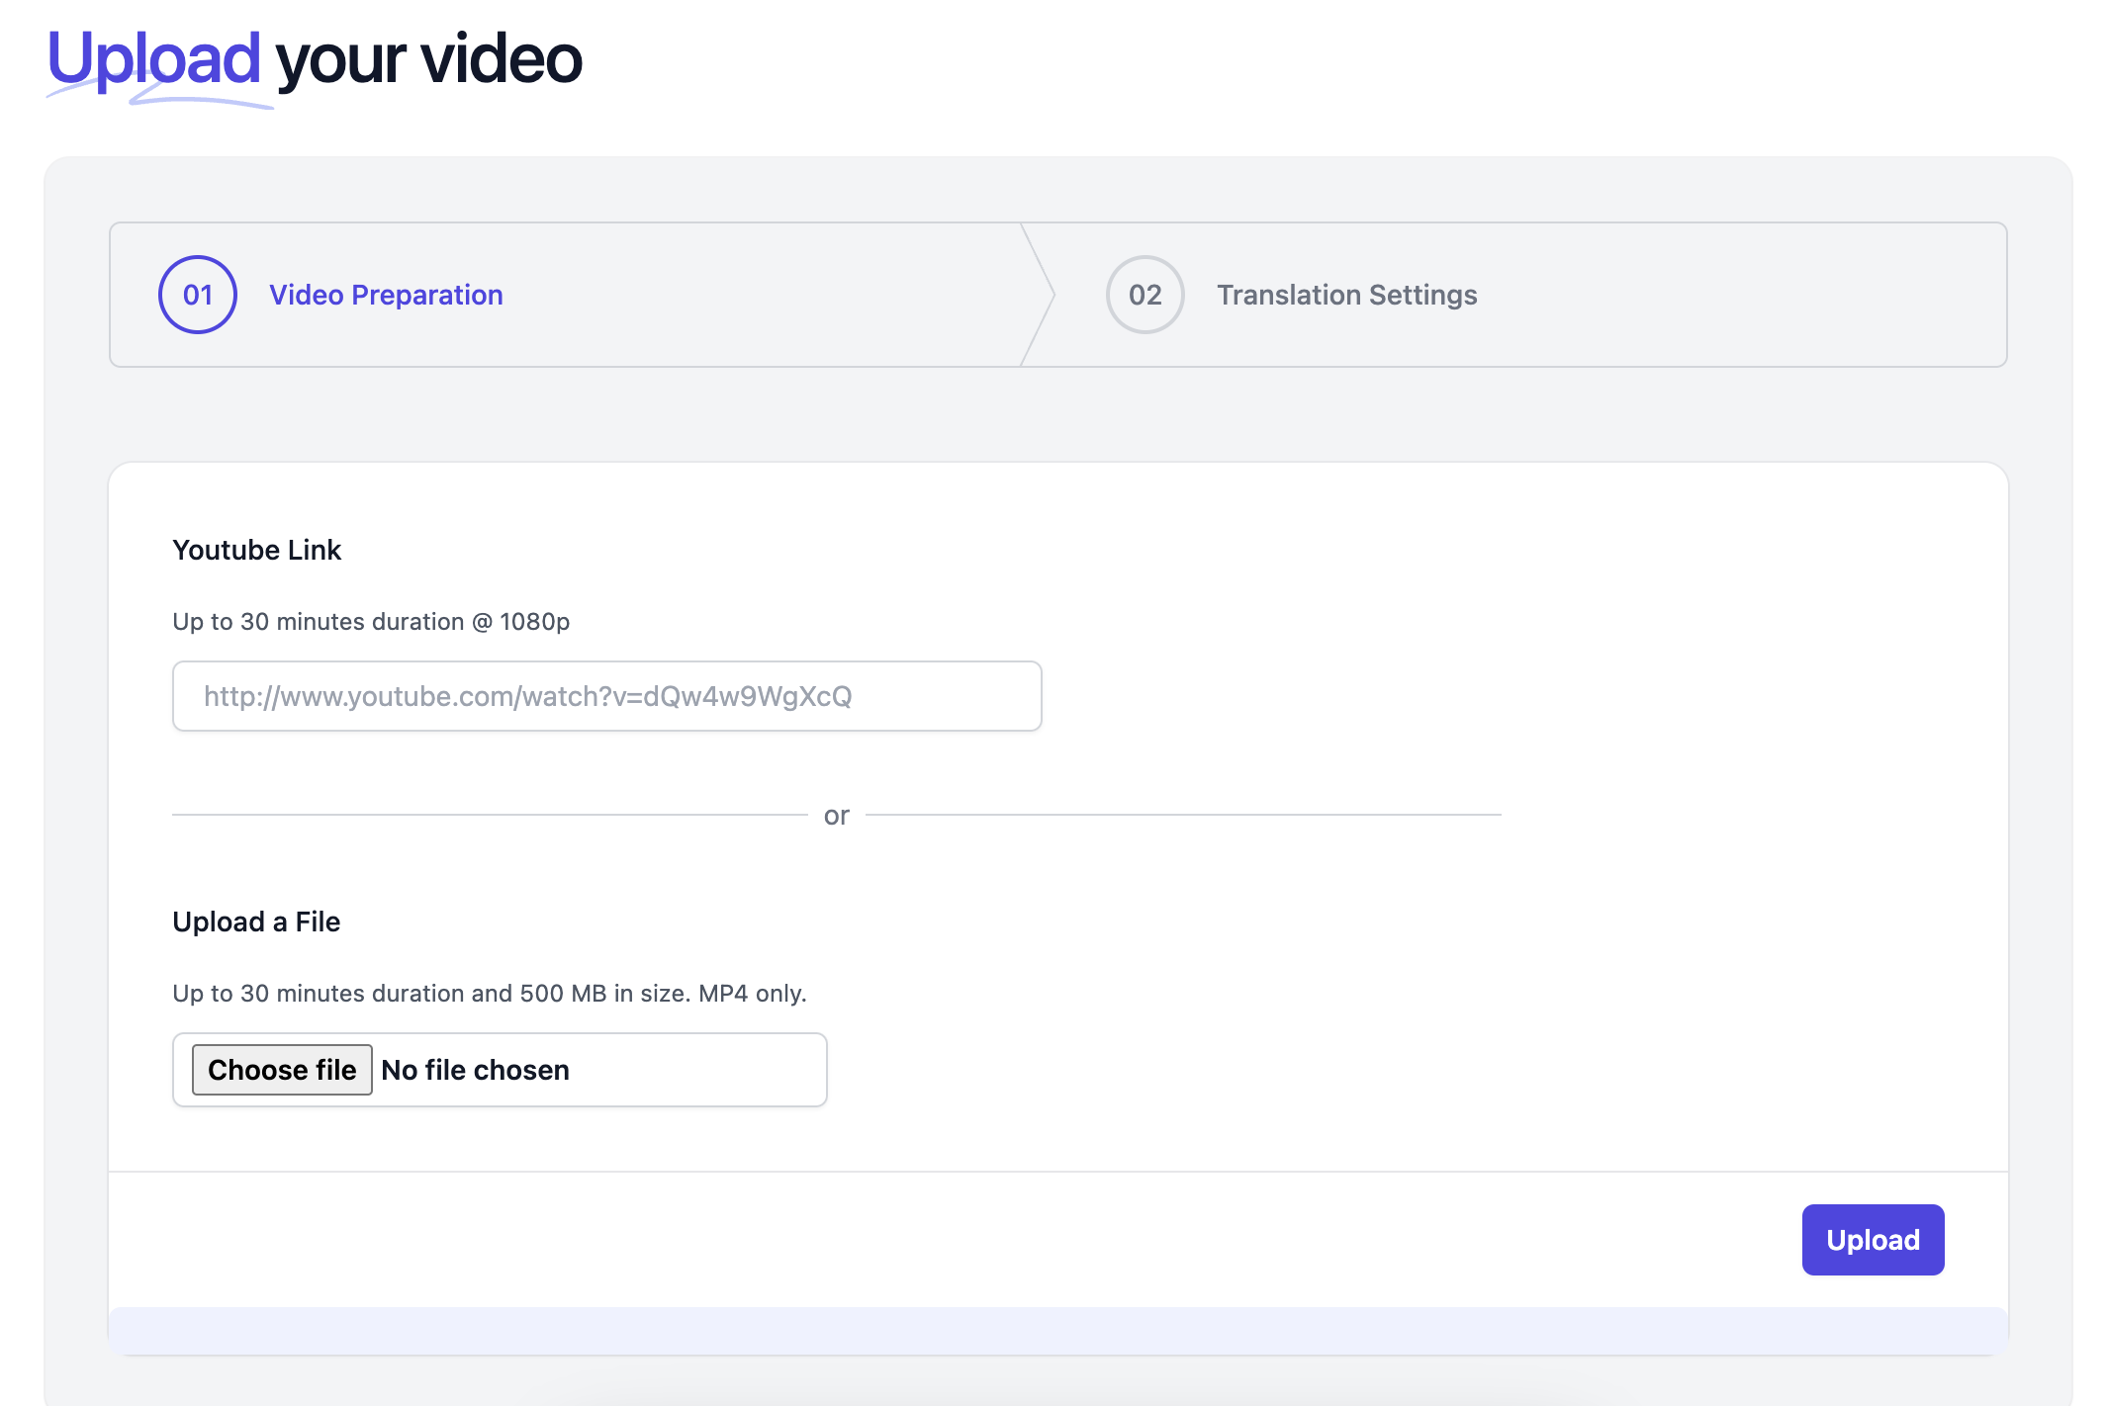This screenshot has width=2107, height=1406.
Task: Click the 'or' divider text
Action: [x=836, y=816]
